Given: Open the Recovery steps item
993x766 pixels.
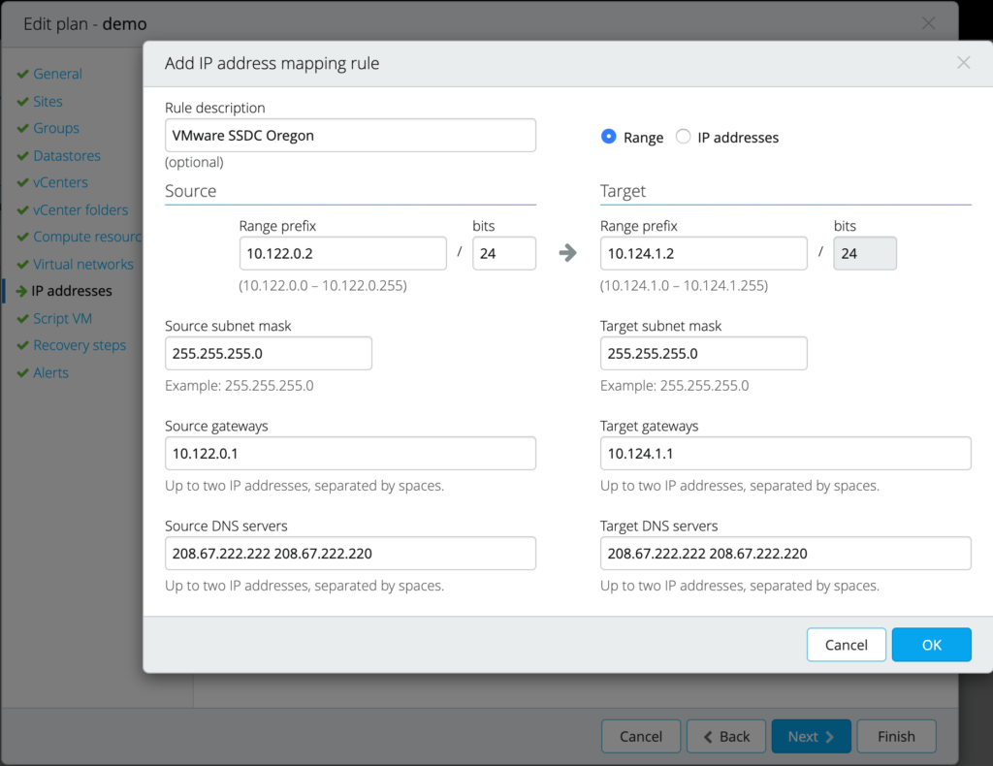Looking at the screenshot, I should tap(80, 345).
